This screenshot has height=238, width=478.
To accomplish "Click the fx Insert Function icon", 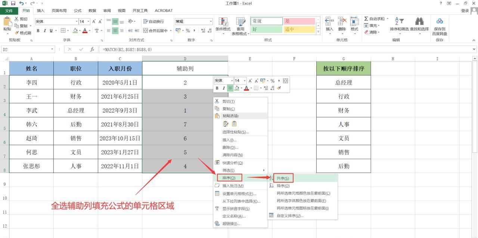I will pos(92,49).
